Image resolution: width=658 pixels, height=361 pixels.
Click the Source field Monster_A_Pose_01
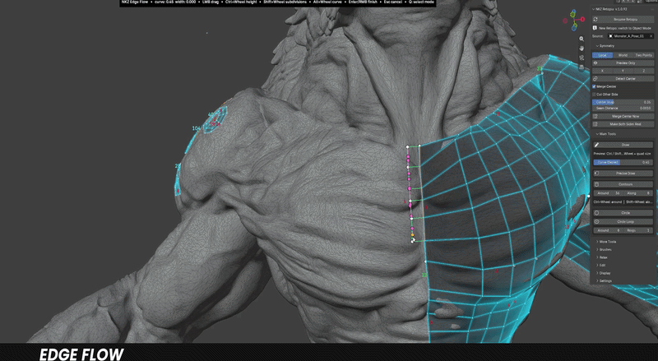pyautogui.click(x=630, y=36)
